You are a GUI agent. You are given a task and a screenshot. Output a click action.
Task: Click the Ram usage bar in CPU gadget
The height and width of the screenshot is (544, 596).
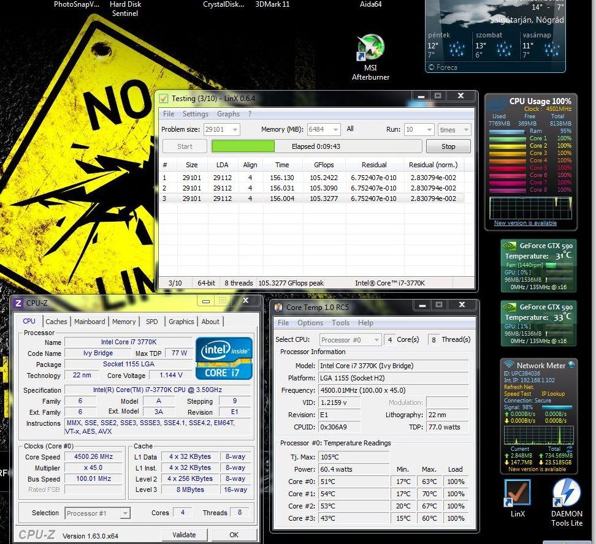(x=507, y=131)
